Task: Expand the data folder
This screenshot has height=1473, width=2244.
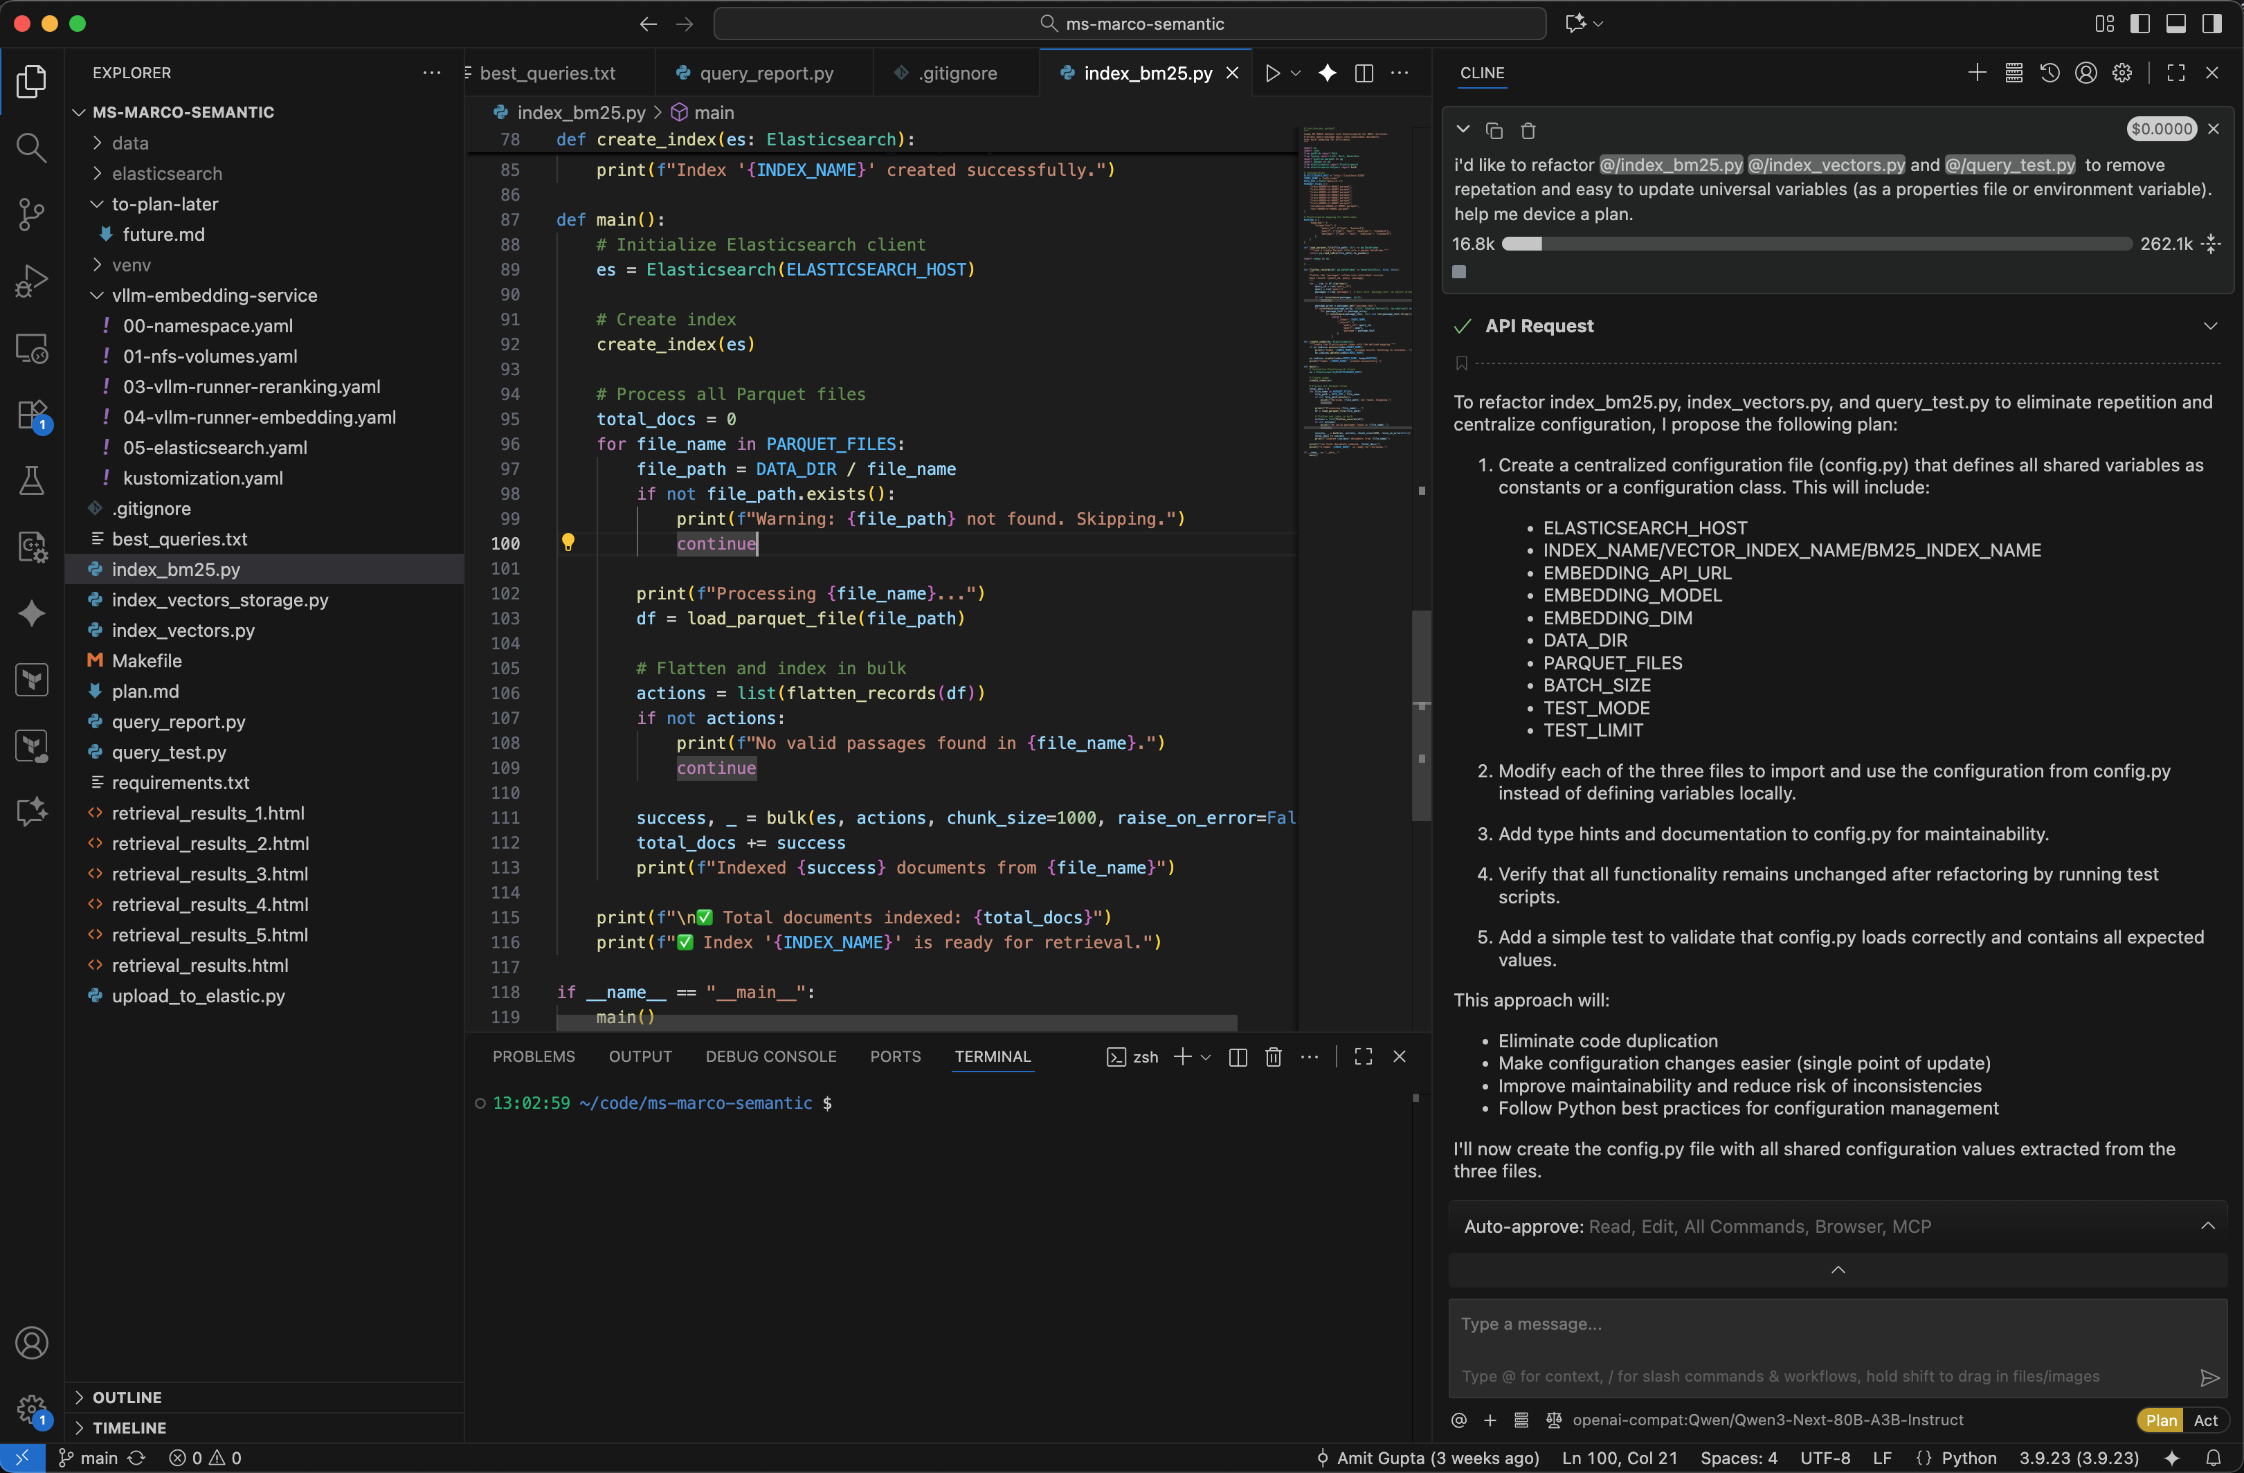Action: coord(132,143)
